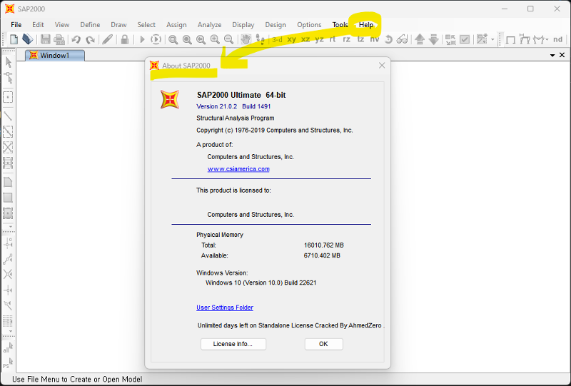Open the www.csiamerica.com link

coord(238,169)
